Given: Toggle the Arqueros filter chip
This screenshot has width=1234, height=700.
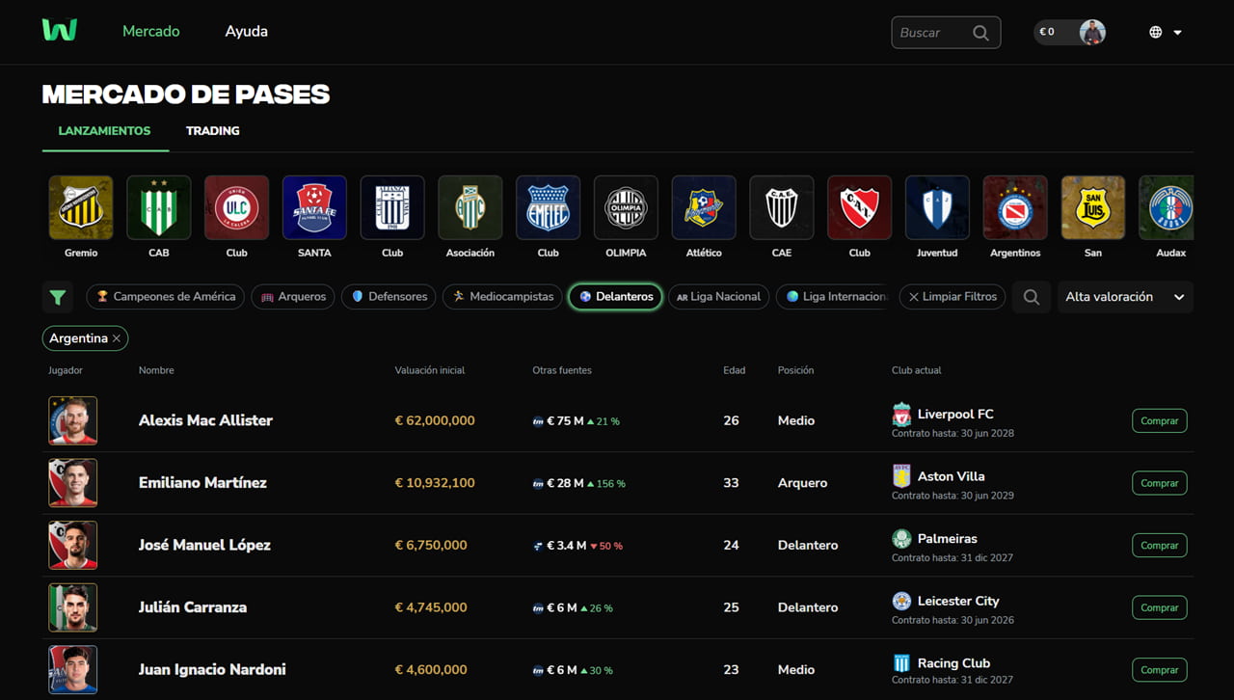Looking at the screenshot, I should tap(293, 297).
